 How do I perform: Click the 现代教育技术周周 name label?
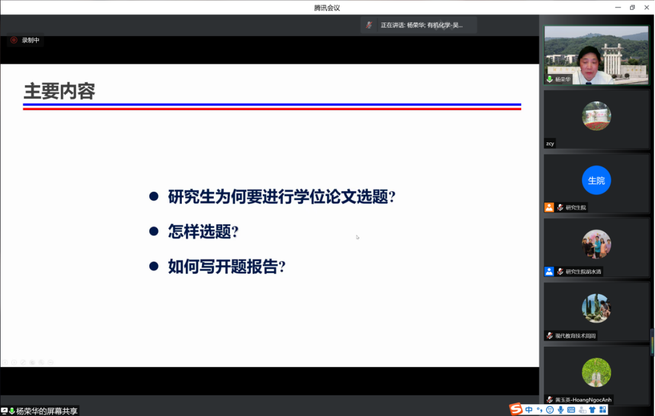[575, 336]
